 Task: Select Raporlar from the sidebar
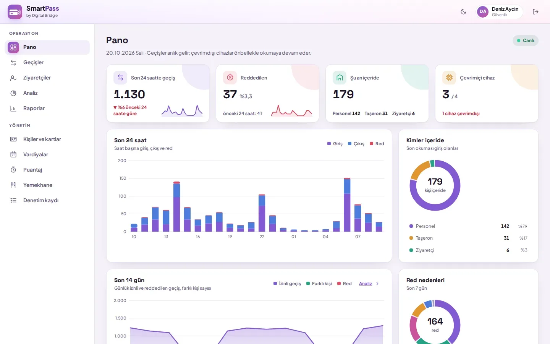47,109
